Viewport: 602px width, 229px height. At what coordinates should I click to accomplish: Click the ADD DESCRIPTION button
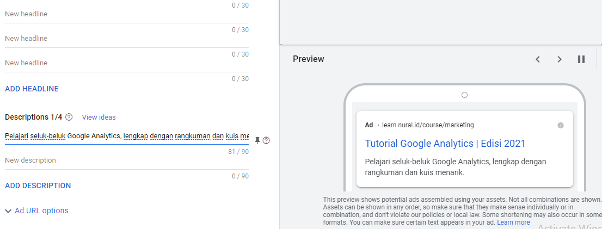coord(38,185)
